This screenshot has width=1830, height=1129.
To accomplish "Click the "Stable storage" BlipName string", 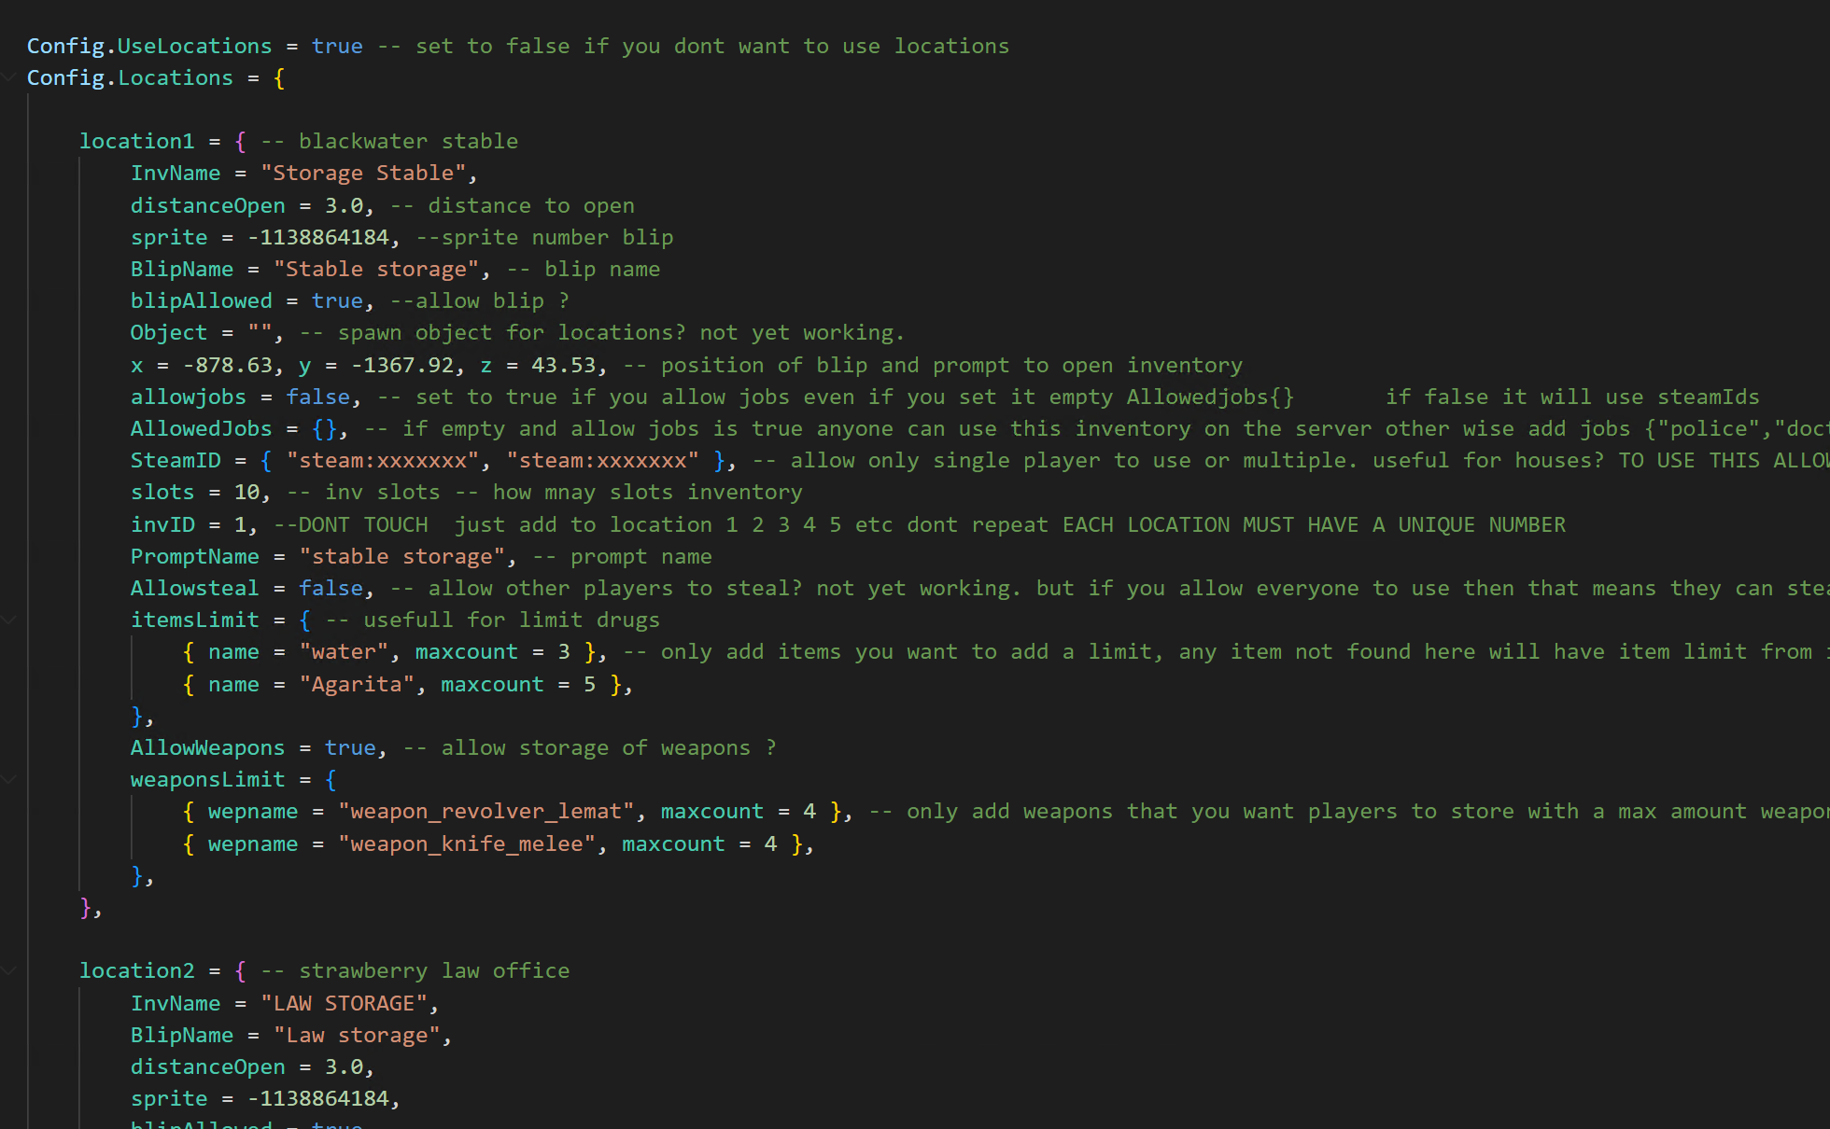I will tap(375, 269).
